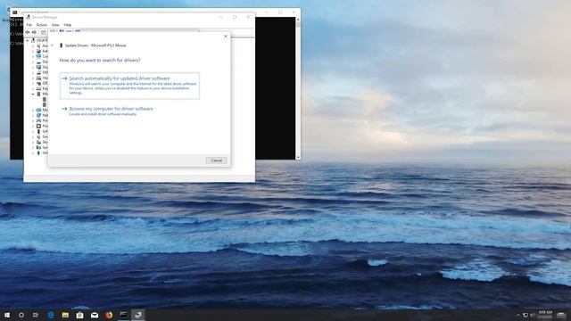Open the Windows Start menu
571x321 pixels.
tap(7, 315)
